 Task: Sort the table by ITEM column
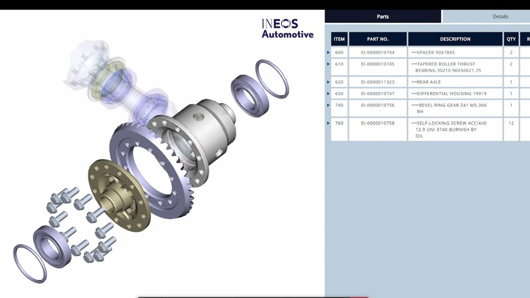tap(339, 39)
